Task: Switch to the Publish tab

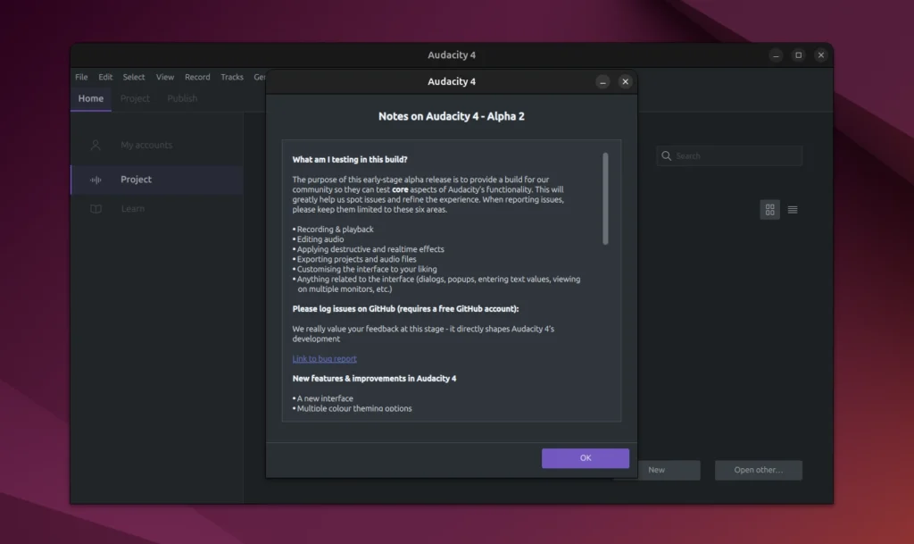Action: [x=181, y=98]
